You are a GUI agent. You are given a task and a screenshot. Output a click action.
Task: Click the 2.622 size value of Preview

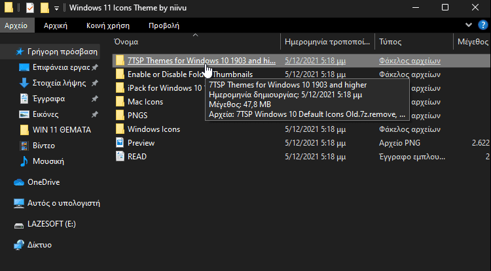pyautogui.click(x=481, y=143)
